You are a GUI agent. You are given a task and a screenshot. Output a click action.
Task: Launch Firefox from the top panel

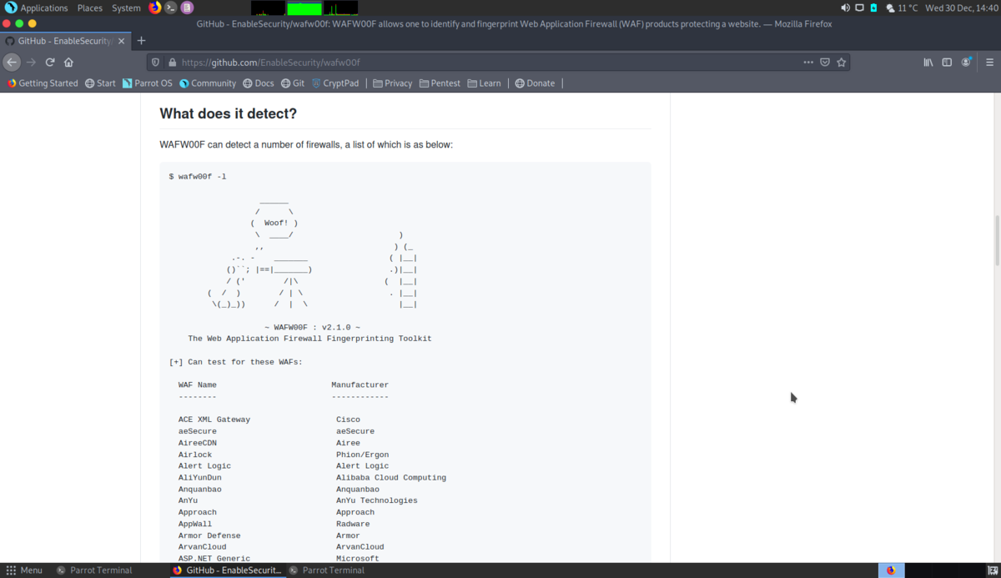pos(155,8)
